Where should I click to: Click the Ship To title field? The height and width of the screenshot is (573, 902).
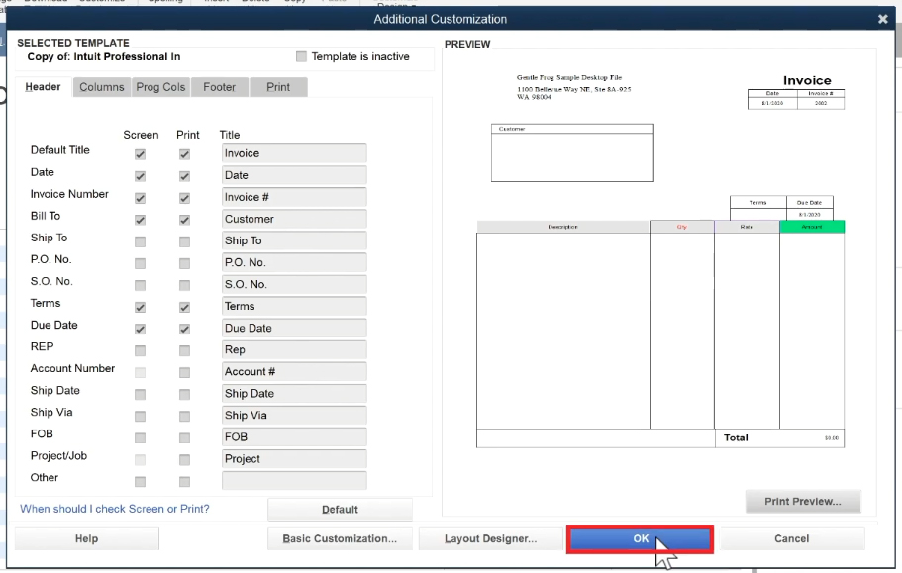pyautogui.click(x=294, y=240)
